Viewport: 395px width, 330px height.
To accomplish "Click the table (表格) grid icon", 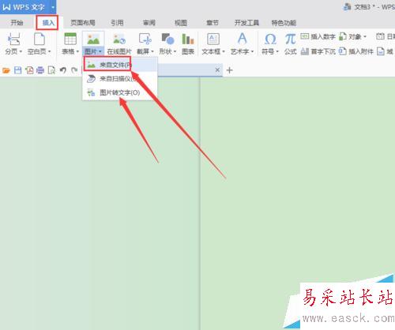I will pyautogui.click(x=70, y=39).
